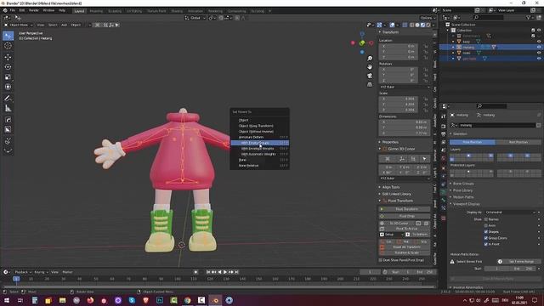Click the timeline End frame field
544x306 pixels.
click(x=423, y=272)
